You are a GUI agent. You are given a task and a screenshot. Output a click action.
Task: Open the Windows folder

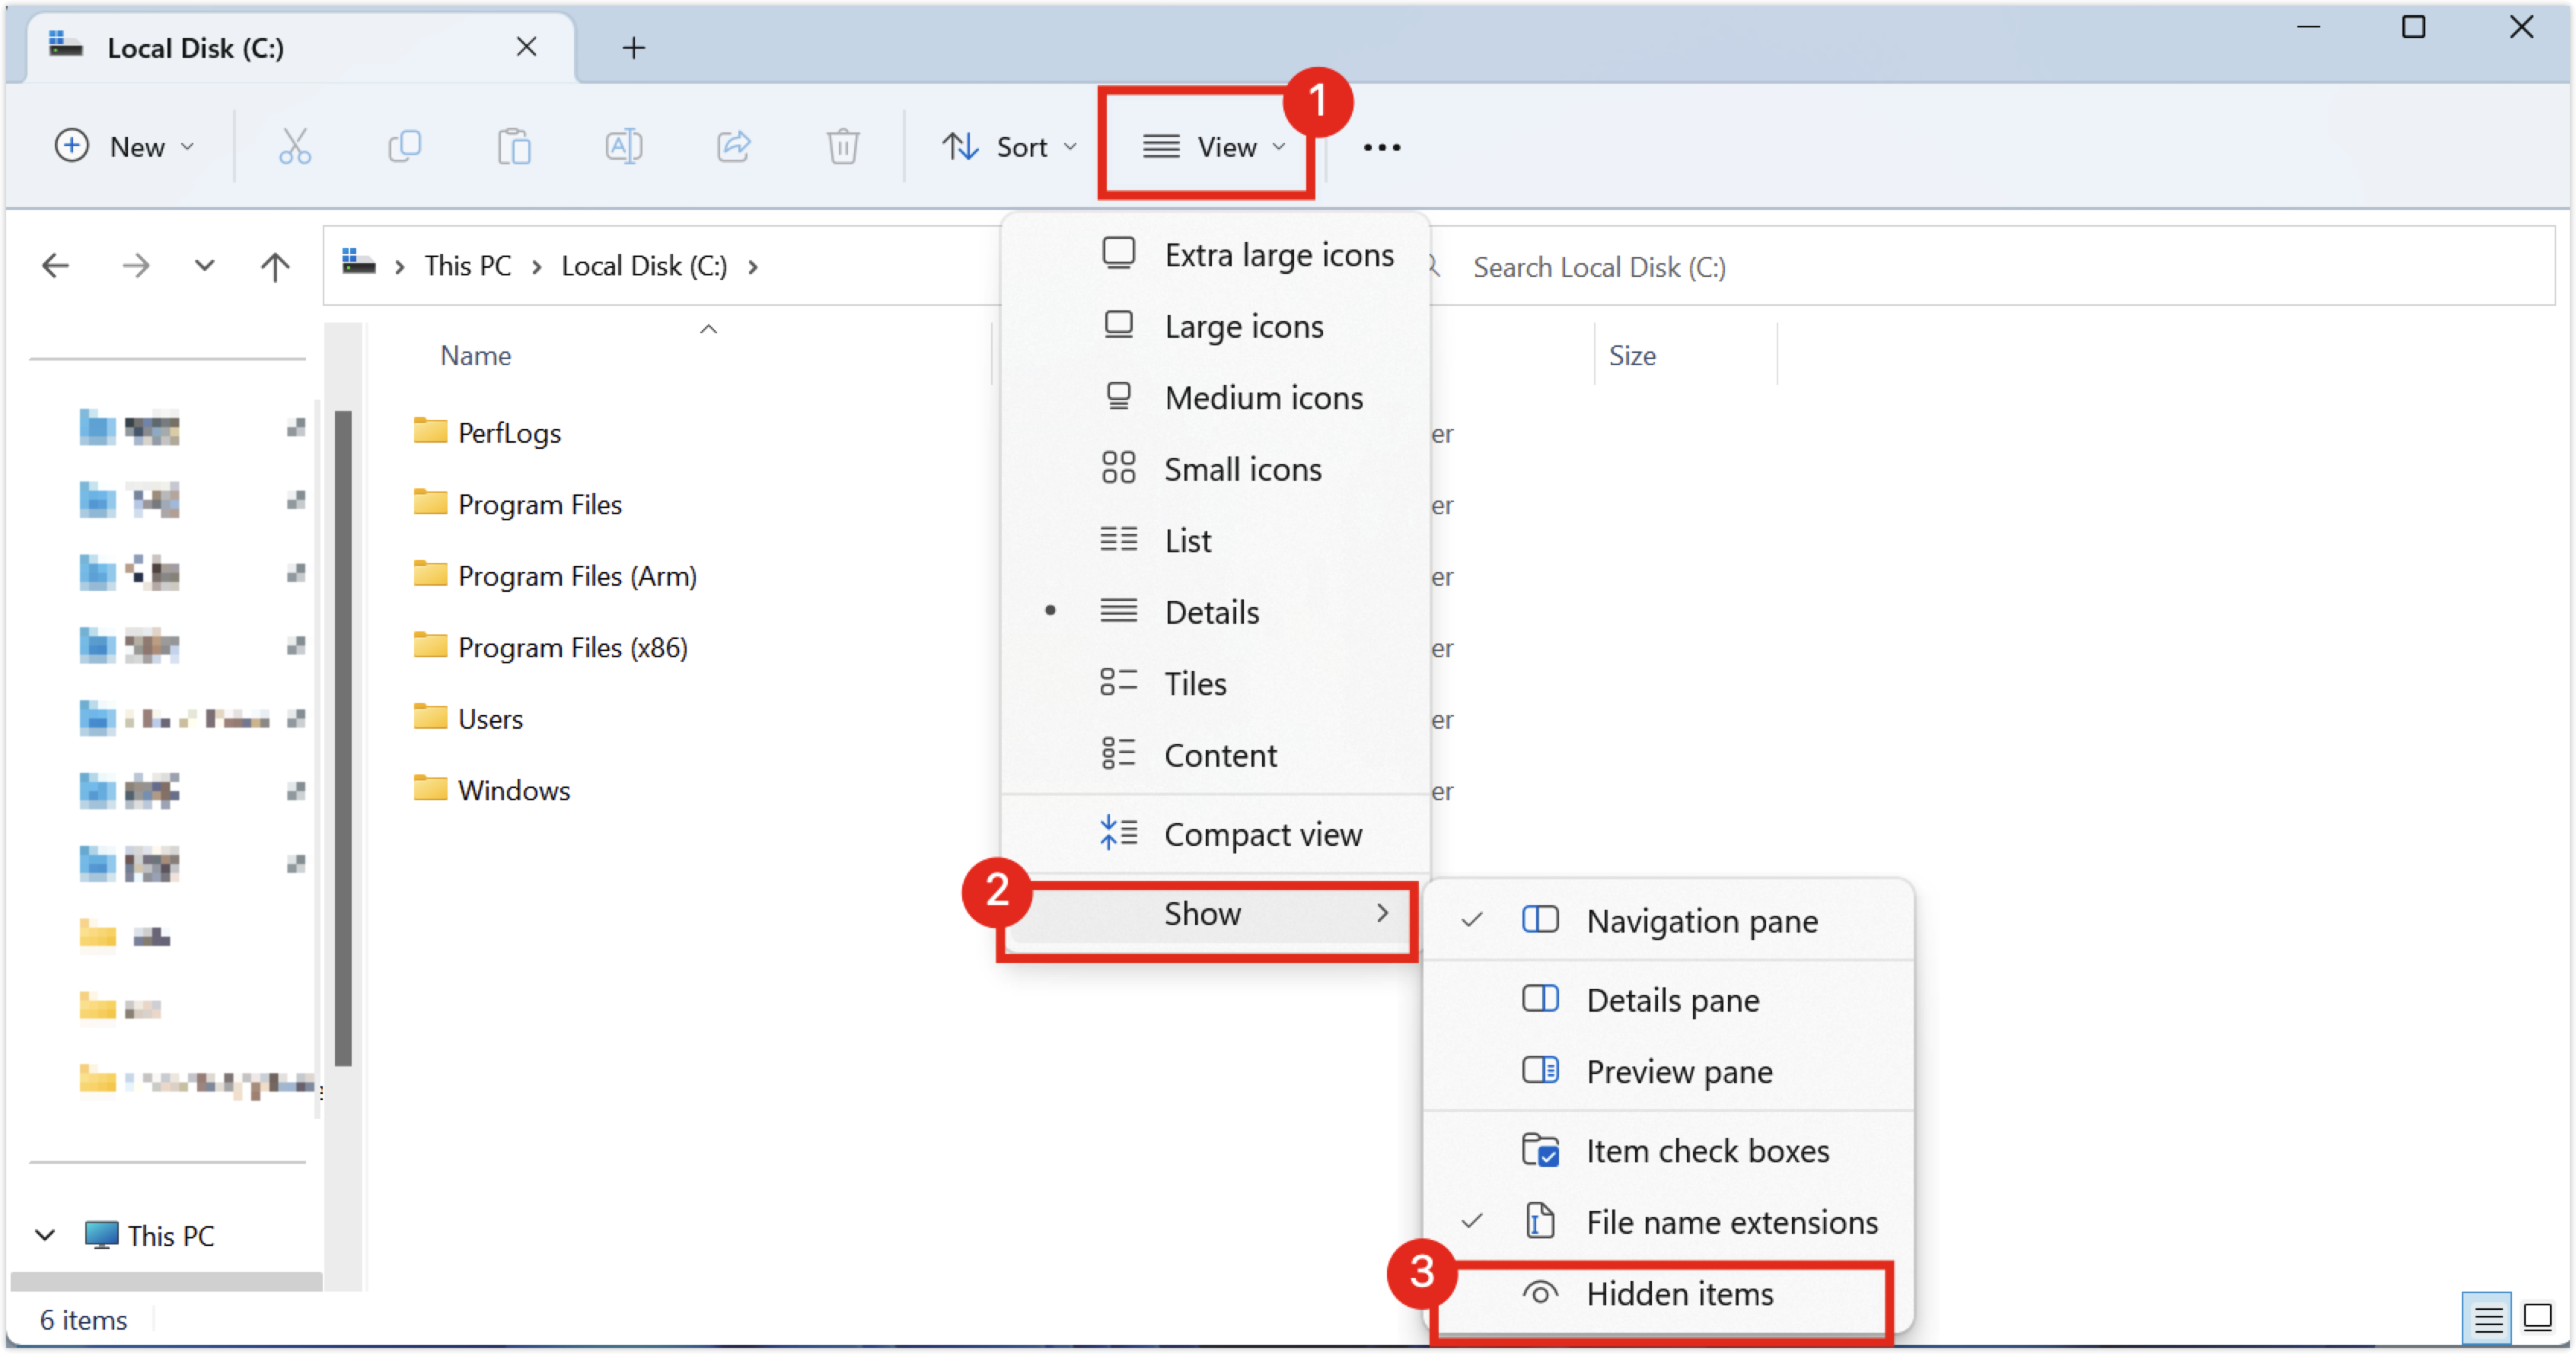[512, 790]
